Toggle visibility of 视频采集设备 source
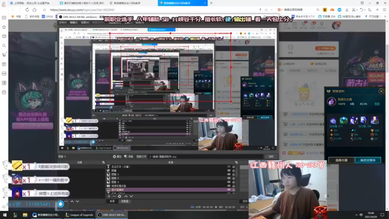The width and height of the screenshot is (389, 219). 229,186
